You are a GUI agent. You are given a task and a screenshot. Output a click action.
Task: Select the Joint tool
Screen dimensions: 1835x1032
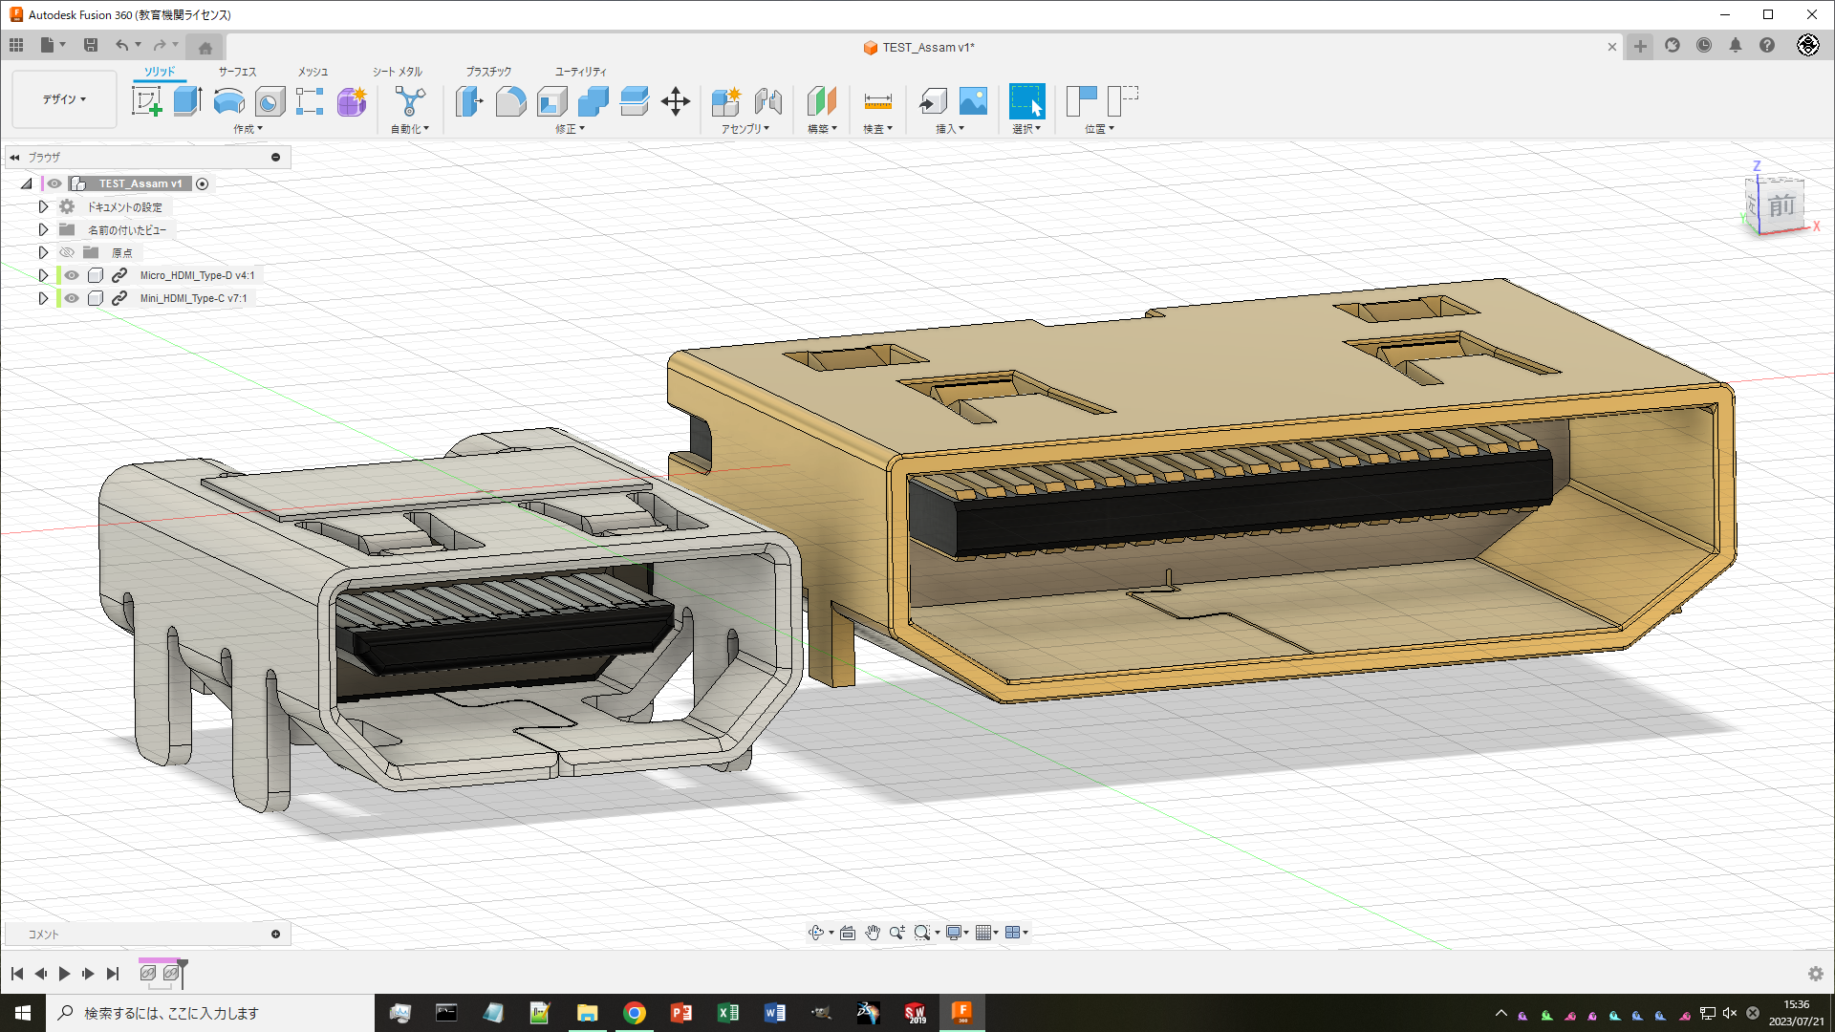[x=767, y=100]
